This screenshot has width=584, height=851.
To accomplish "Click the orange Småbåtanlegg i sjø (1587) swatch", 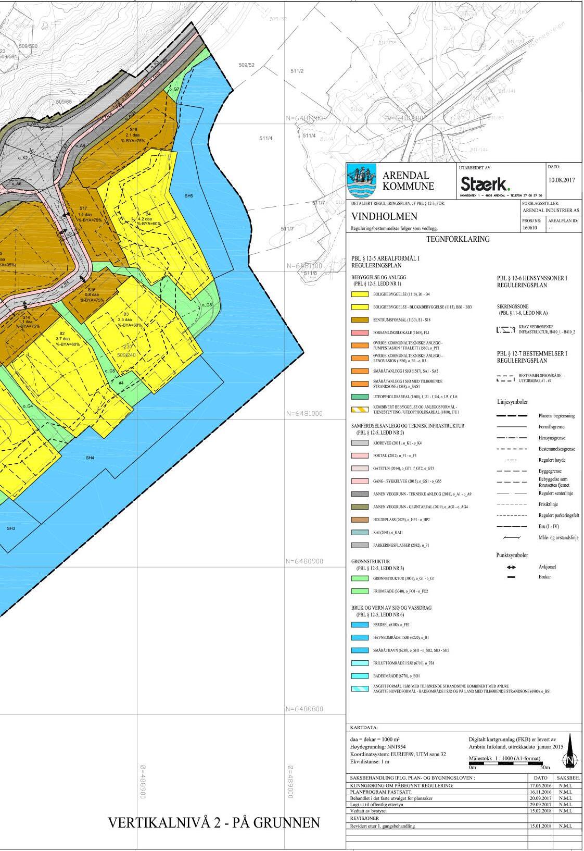I will [x=360, y=371].
